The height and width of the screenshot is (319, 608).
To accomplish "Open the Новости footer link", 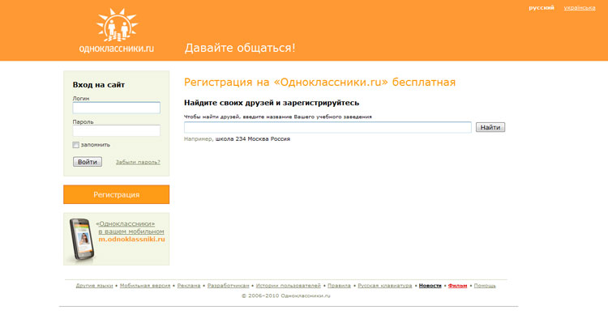I will [430, 286].
